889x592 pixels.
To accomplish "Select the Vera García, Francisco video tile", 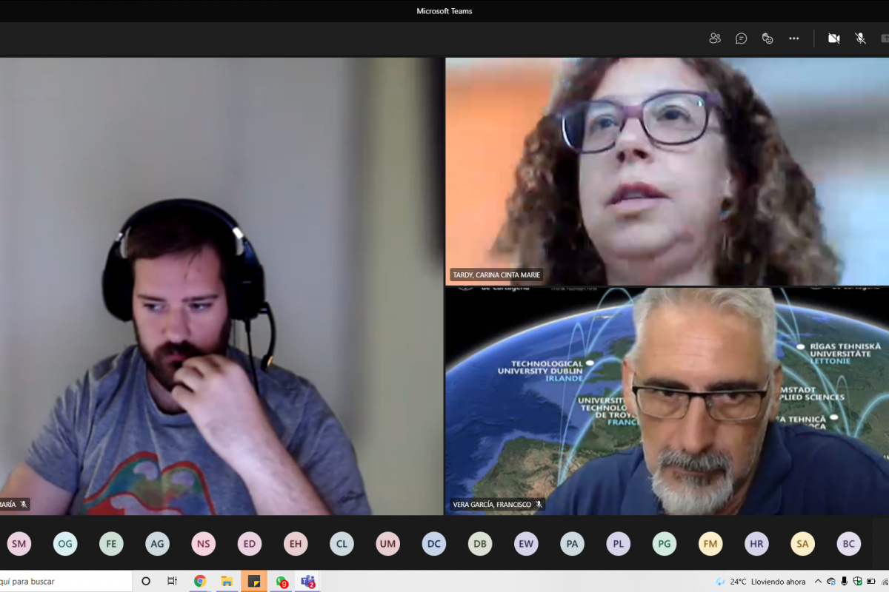I will (x=667, y=401).
